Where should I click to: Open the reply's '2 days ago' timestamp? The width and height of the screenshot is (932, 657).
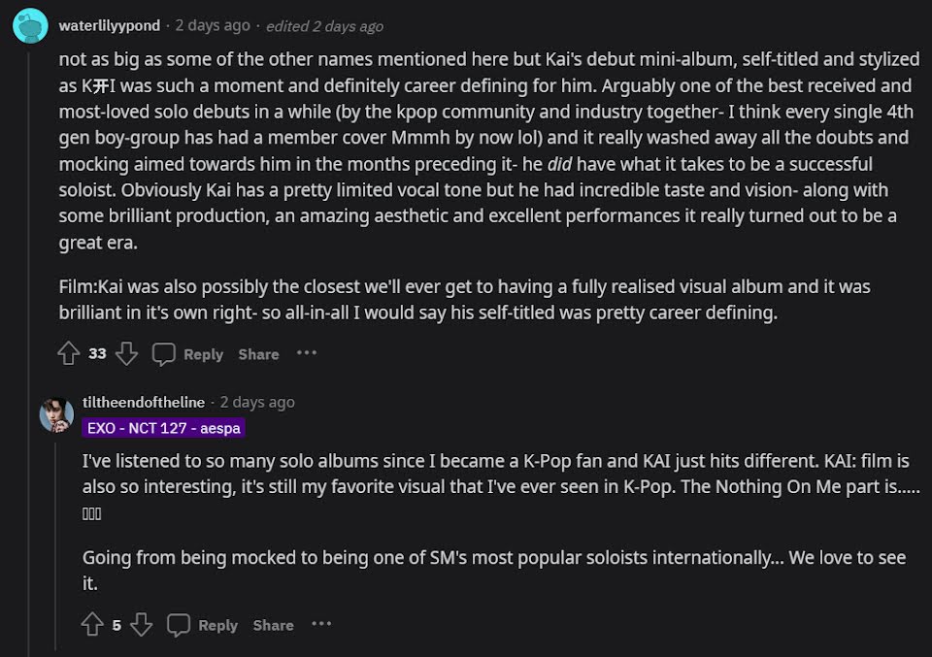(257, 402)
